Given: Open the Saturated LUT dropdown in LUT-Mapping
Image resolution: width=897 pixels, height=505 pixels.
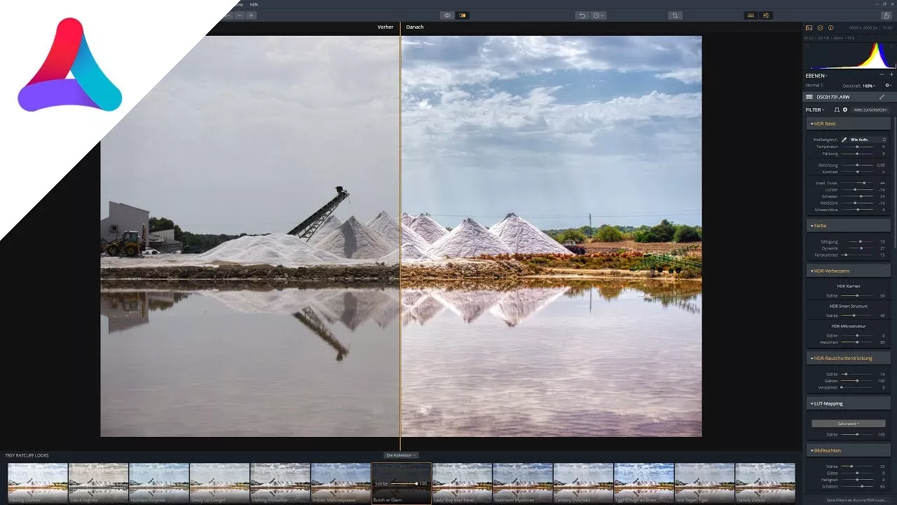Looking at the screenshot, I should click(x=848, y=423).
